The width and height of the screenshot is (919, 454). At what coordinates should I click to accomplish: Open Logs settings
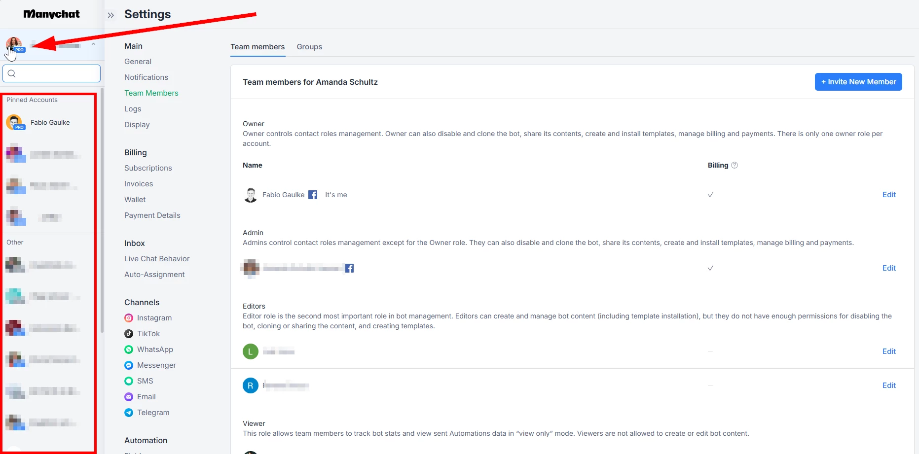(133, 109)
